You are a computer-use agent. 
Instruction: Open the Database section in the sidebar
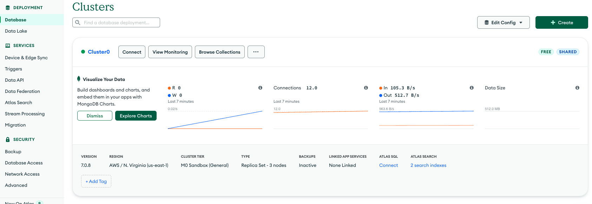pos(16,20)
